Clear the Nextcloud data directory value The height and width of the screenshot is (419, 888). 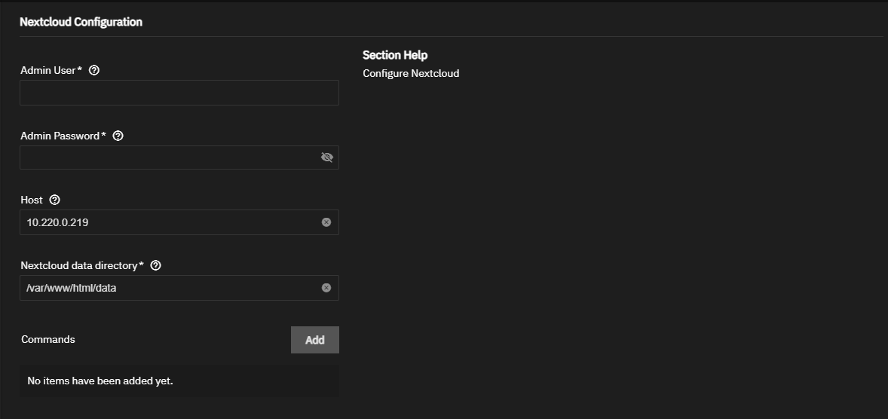326,288
